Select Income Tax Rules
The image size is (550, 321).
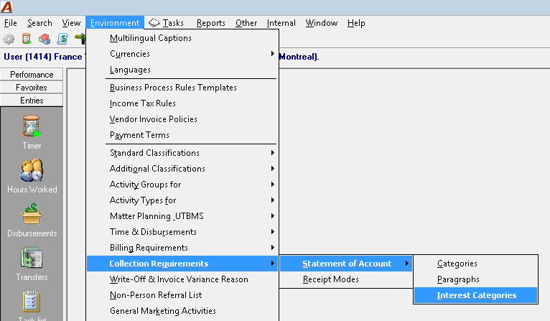[x=182, y=103]
